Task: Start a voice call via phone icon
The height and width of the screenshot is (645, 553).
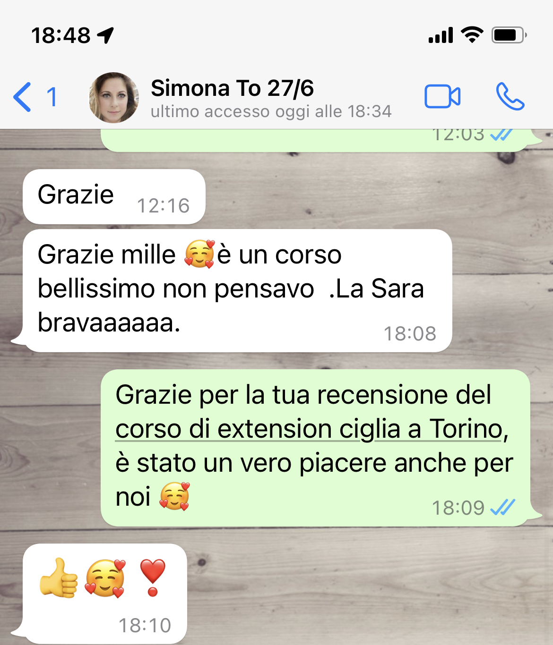Action: tap(510, 97)
